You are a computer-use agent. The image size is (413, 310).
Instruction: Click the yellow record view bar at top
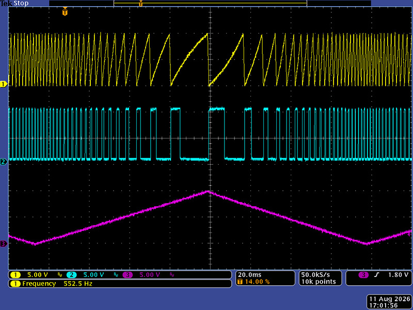[210, 4]
